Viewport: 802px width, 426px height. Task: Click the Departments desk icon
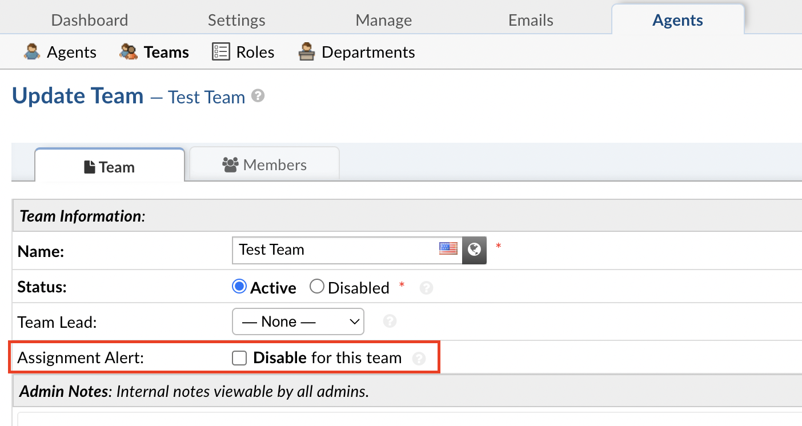307,52
